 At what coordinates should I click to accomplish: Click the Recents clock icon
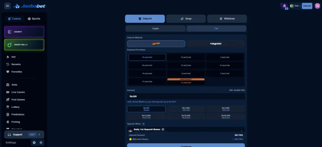(8, 64)
